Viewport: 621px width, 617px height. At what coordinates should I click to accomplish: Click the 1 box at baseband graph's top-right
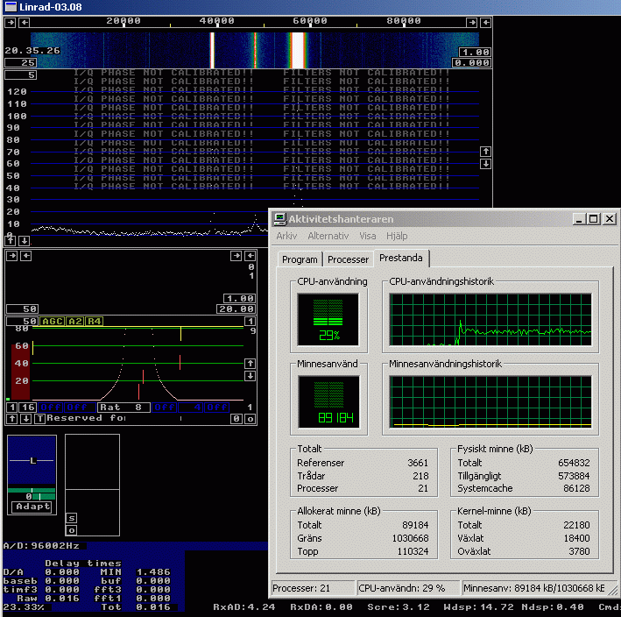(x=250, y=321)
